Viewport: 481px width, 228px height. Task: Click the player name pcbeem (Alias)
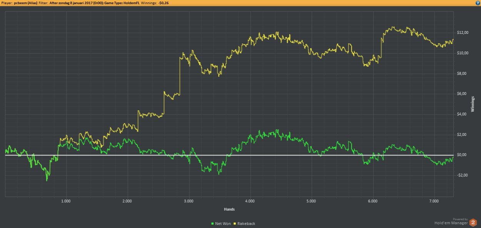(25, 2)
